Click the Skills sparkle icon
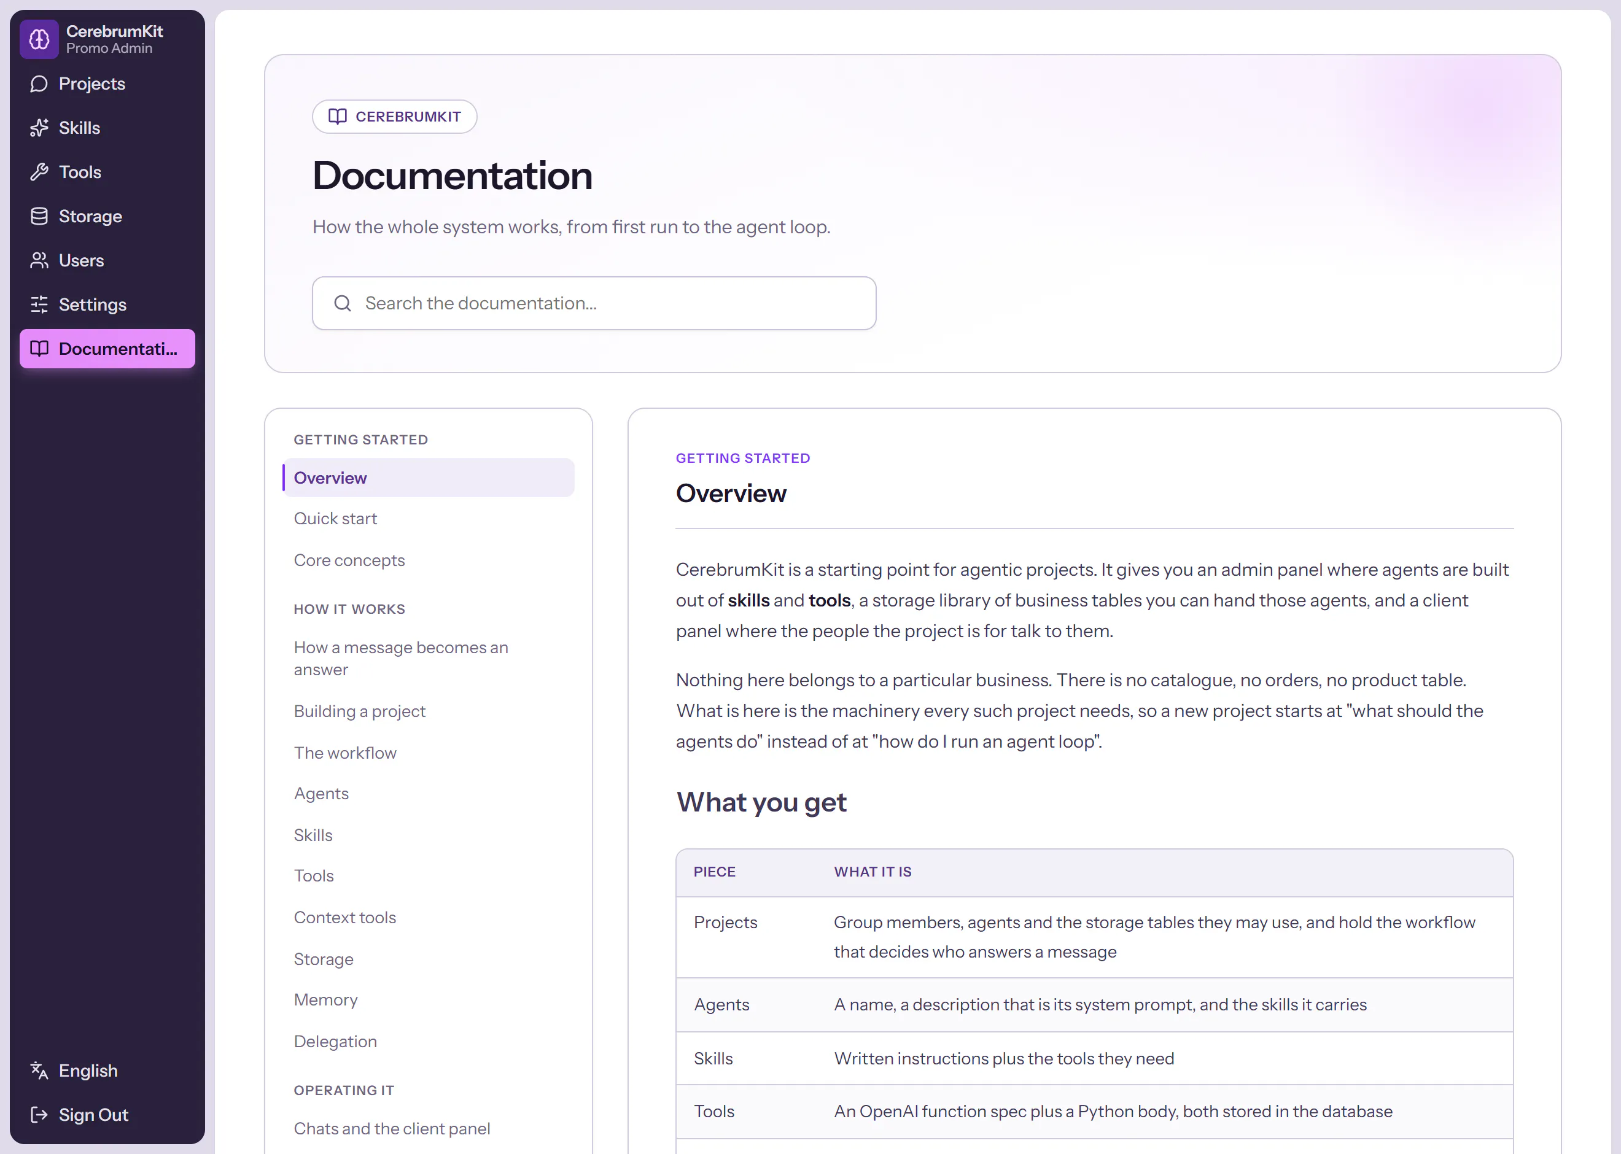Screen dimensions: 1621x1154 click(x=39, y=128)
